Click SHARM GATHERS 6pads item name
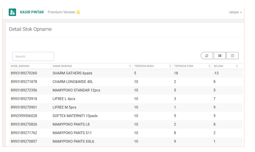The height and width of the screenshot is (152, 255). point(72,73)
